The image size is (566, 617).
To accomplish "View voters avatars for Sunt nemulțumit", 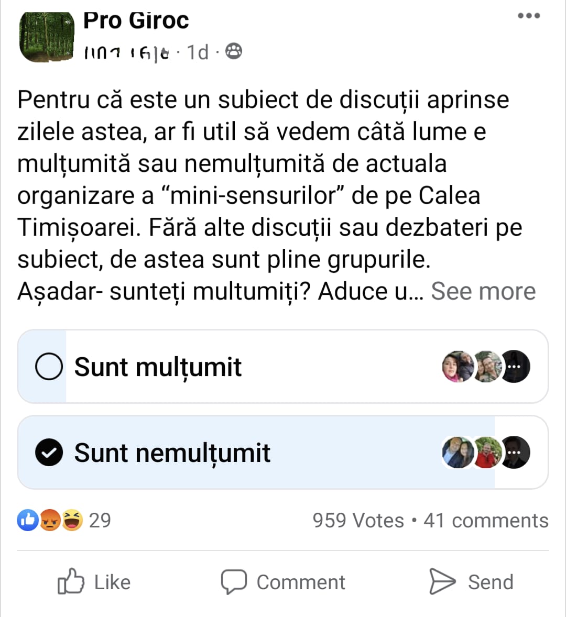I will pos(472,453).
